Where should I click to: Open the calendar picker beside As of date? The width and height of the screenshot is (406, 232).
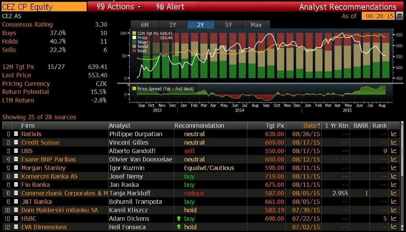400,16
